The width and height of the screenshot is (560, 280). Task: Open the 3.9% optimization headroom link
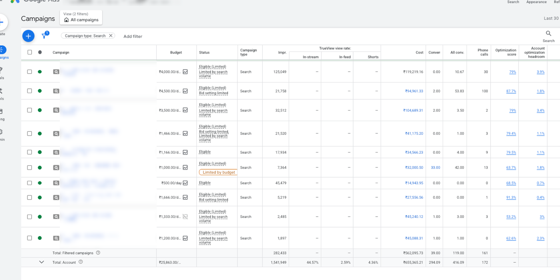pyautogui.click(x=540, y=72)
